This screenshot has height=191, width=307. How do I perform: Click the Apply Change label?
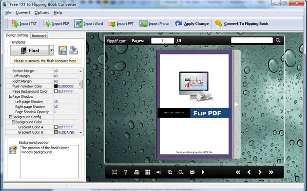pos(196,24)
